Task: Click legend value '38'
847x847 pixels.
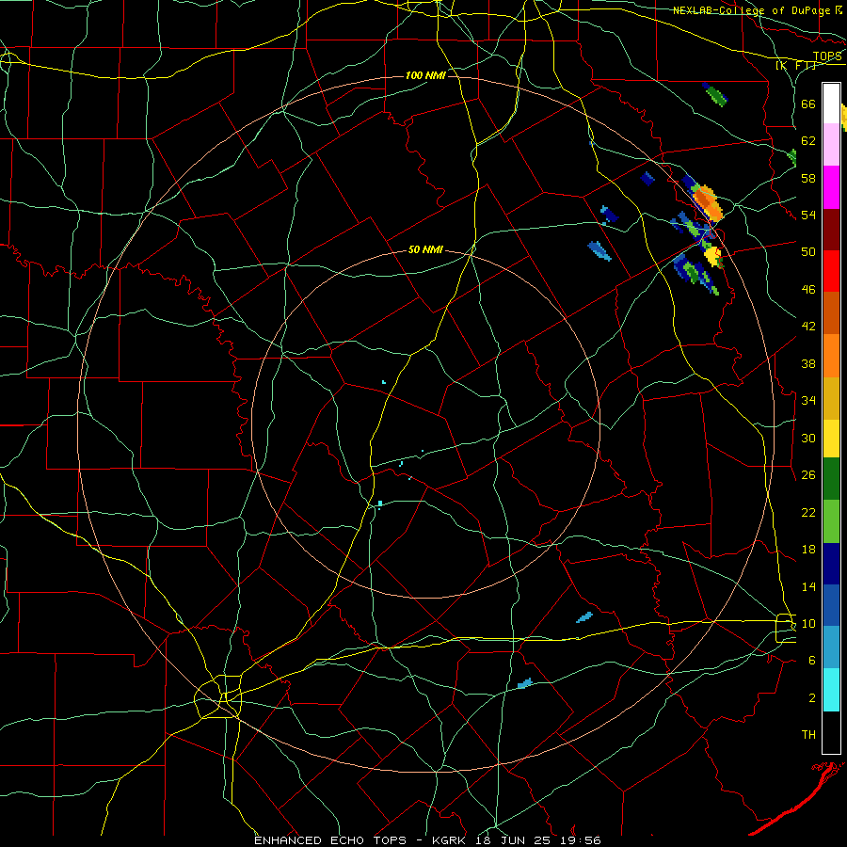Action: (x=808, y=363)
